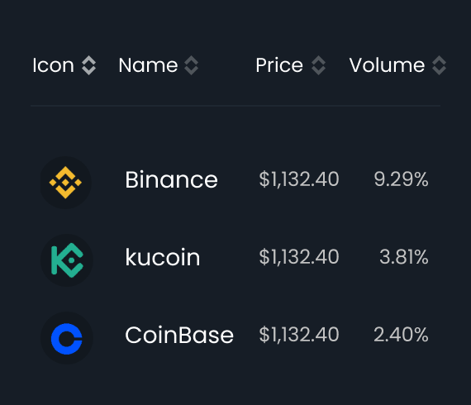The image size is (471, 405).
Task: Click CoinBase price $1,132.40
Action: point(299,335)
